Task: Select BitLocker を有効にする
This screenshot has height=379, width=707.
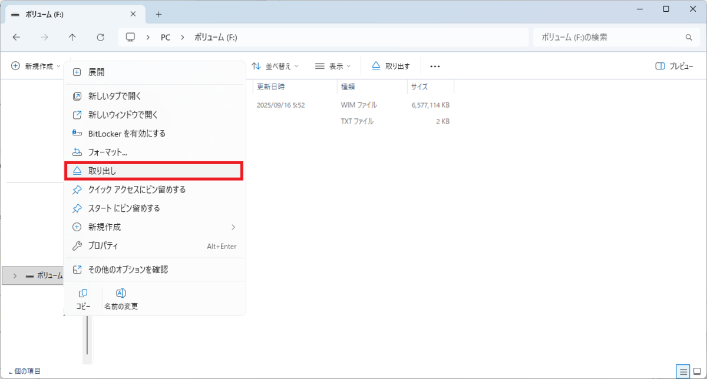Action: 154,134
